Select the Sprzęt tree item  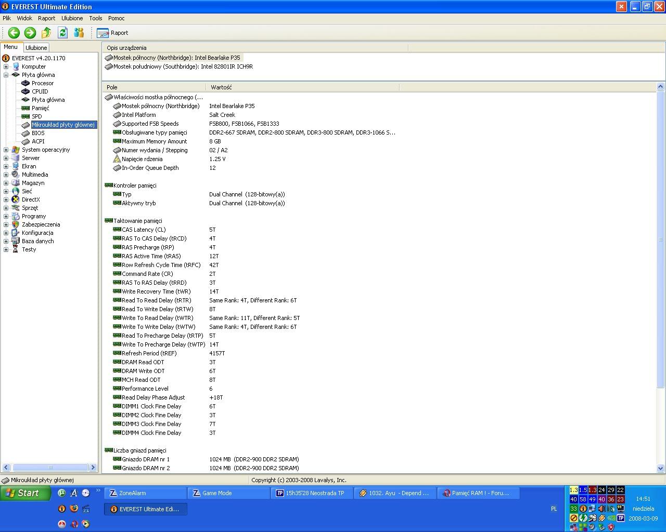(30, 208)
